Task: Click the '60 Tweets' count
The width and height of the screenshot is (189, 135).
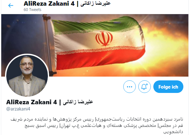Action: pos(33,9)
